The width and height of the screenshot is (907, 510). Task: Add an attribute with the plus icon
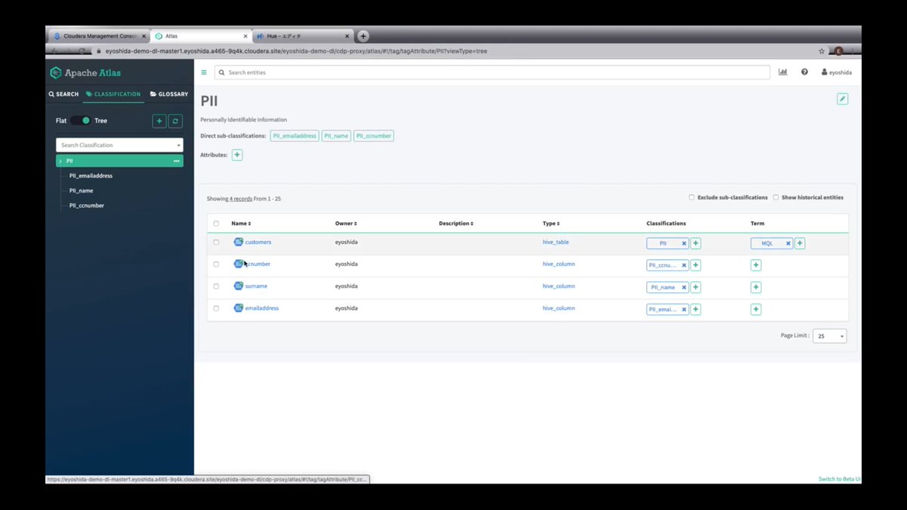pos(237,155)
